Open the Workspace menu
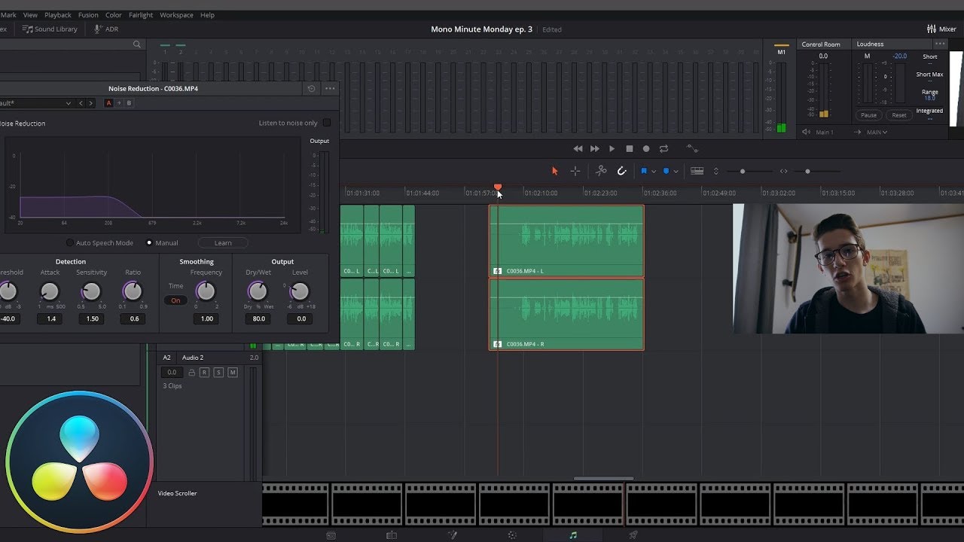Viewport: 964px width, 542px height. tap(176, 14)
